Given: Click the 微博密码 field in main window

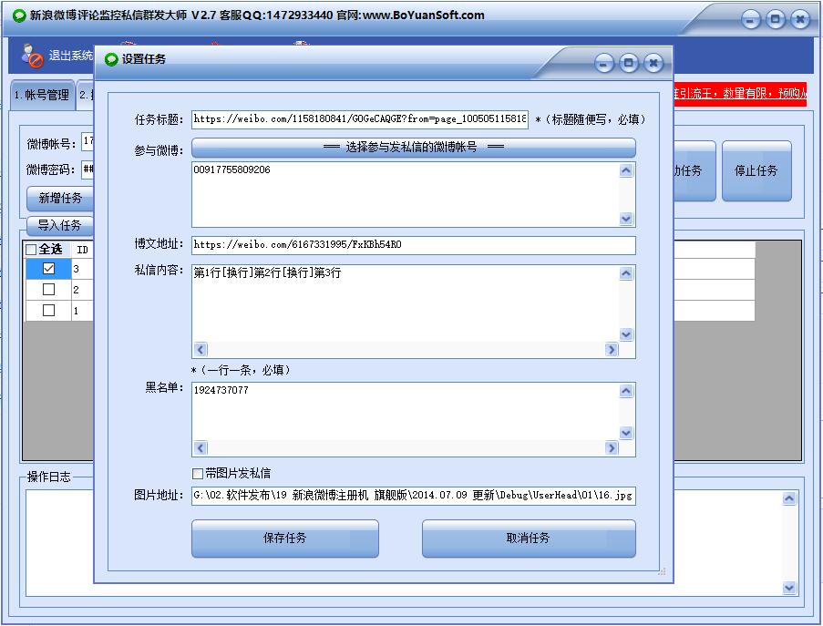Looking at the screenshot, I should 88,169.
